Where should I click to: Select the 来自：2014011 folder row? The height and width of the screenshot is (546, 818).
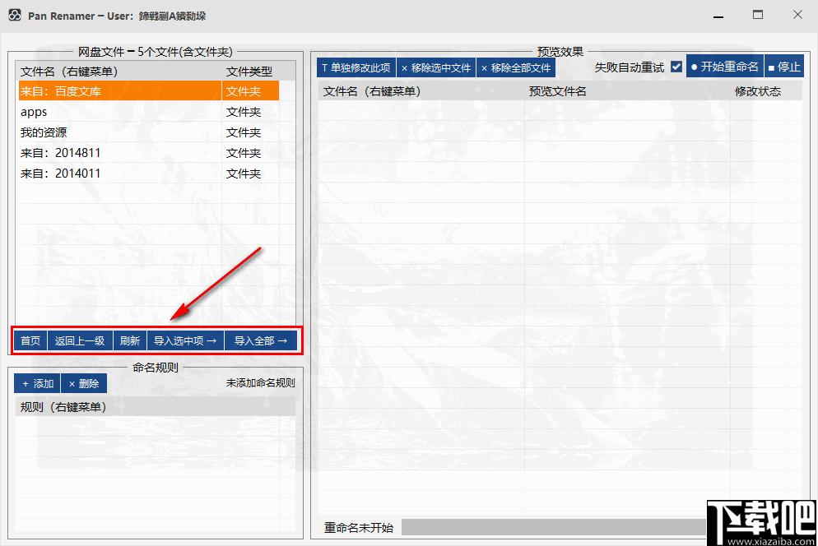pos(149,174)
